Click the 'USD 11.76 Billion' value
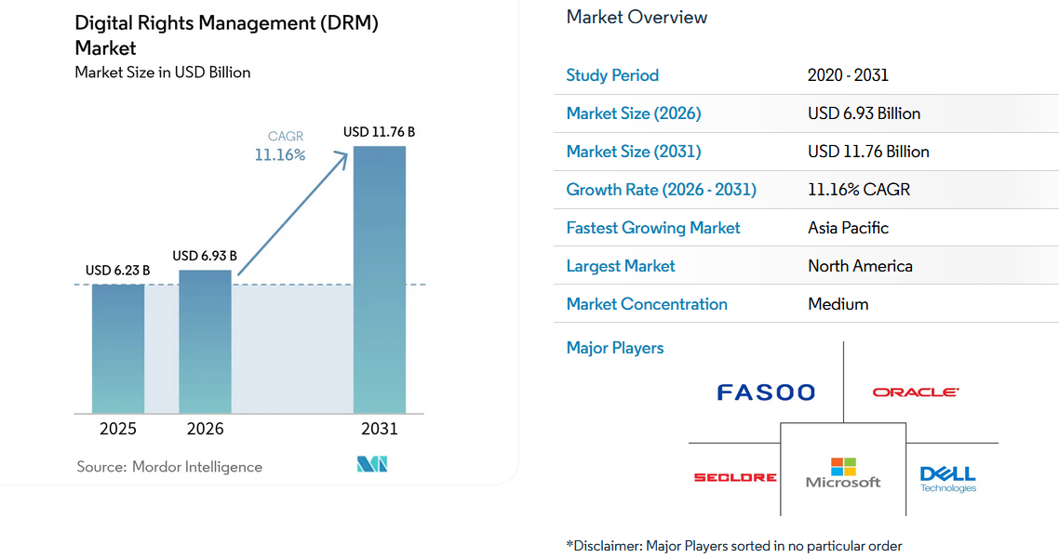The height and width of the screenshot is (558, 1059). [868, 152]
